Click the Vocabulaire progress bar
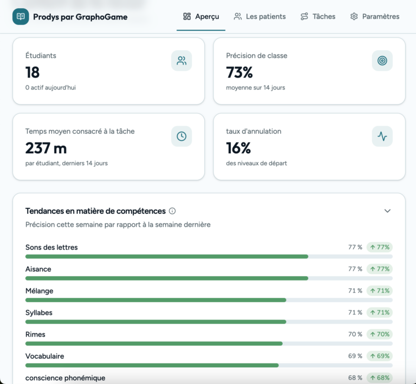 (x=209, y=365)
